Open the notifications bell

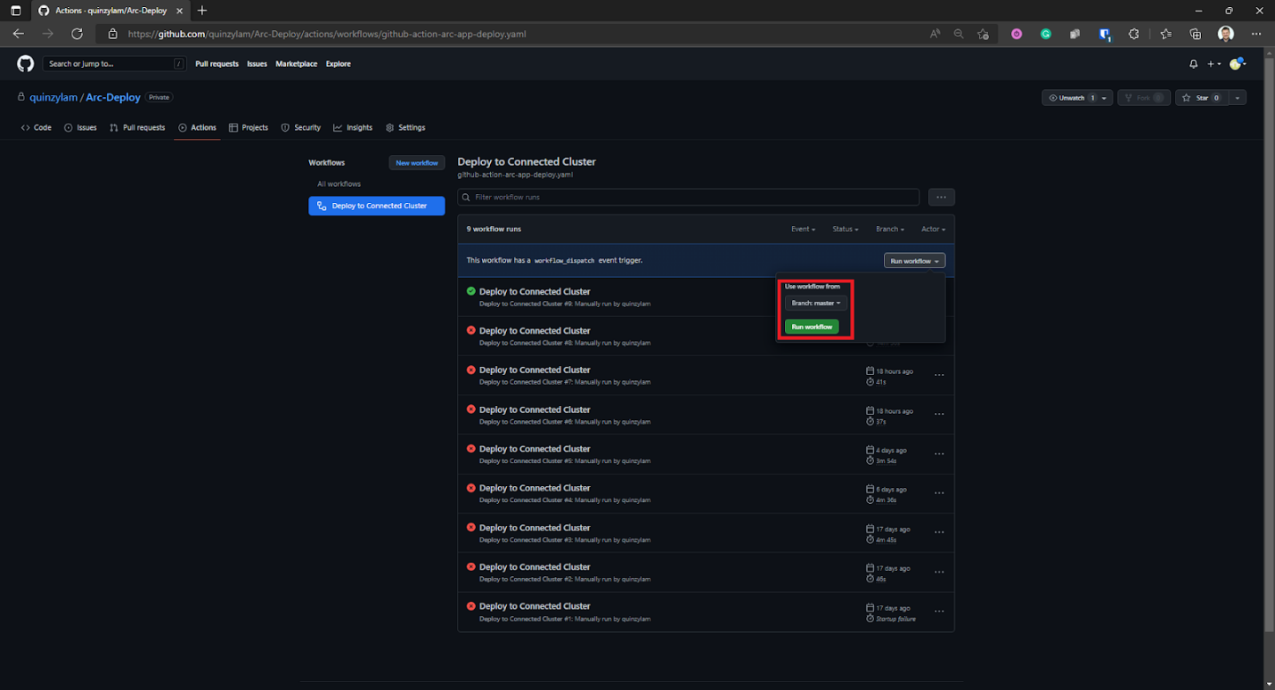coord(1193,64)
